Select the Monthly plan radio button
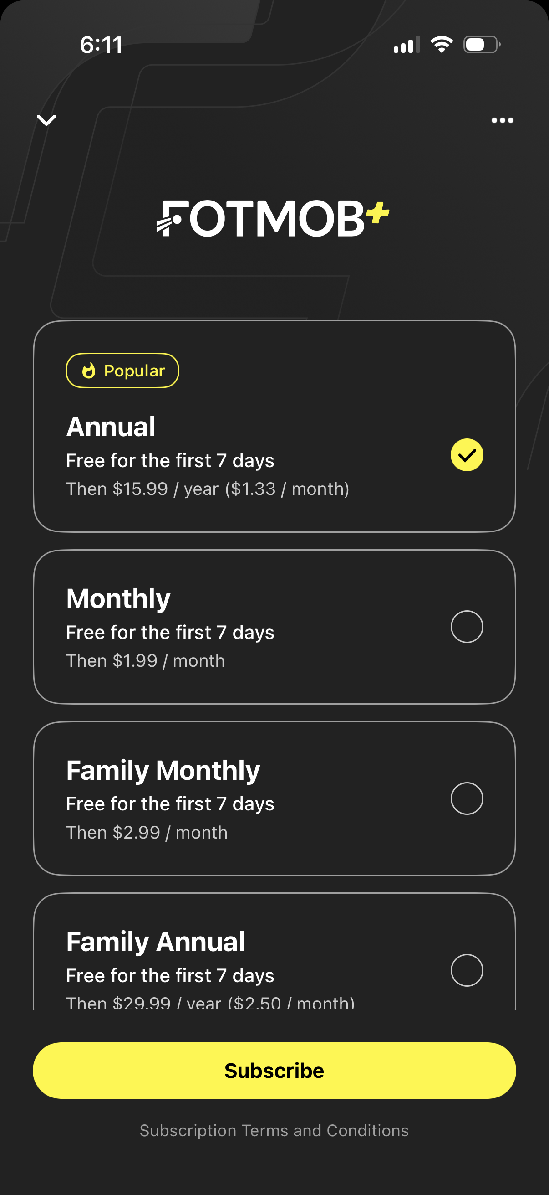Screen dimensions: 549x1195 467,627
